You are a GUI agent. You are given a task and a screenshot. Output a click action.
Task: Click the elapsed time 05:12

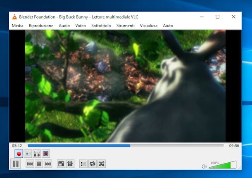(17, 146)
